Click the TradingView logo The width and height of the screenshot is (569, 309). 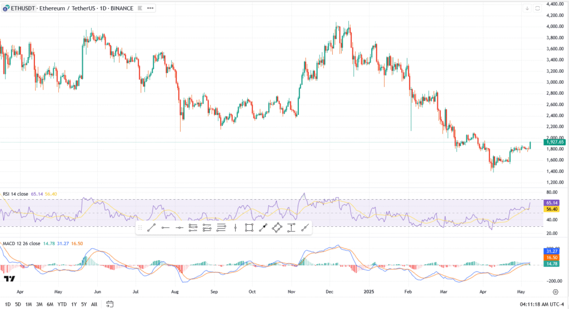[9, 278]
